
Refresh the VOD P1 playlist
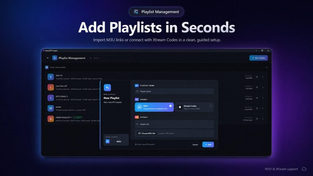click(257, 77)
